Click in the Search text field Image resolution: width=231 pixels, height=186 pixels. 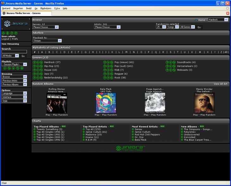pos(14,52)
